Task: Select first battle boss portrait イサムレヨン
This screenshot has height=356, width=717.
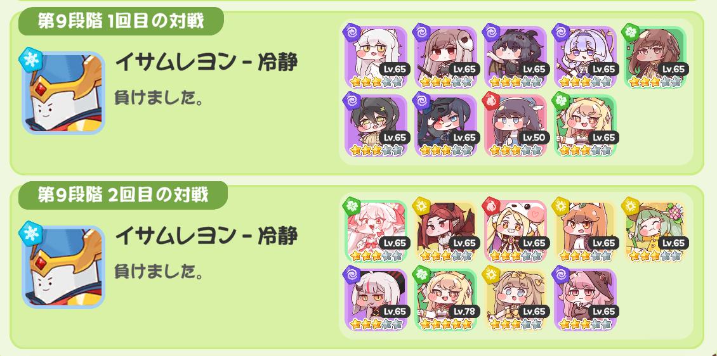Action: point(63,92)
